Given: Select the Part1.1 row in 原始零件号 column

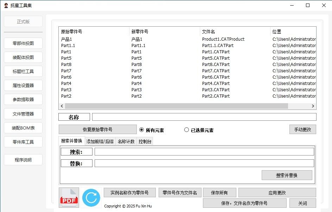Looking at the screenshot, I should tap(68, 45).
